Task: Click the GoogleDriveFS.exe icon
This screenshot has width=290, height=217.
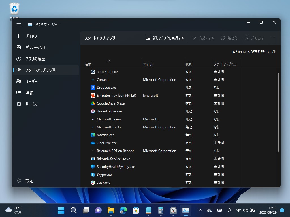Action: [x=93, y=103]
